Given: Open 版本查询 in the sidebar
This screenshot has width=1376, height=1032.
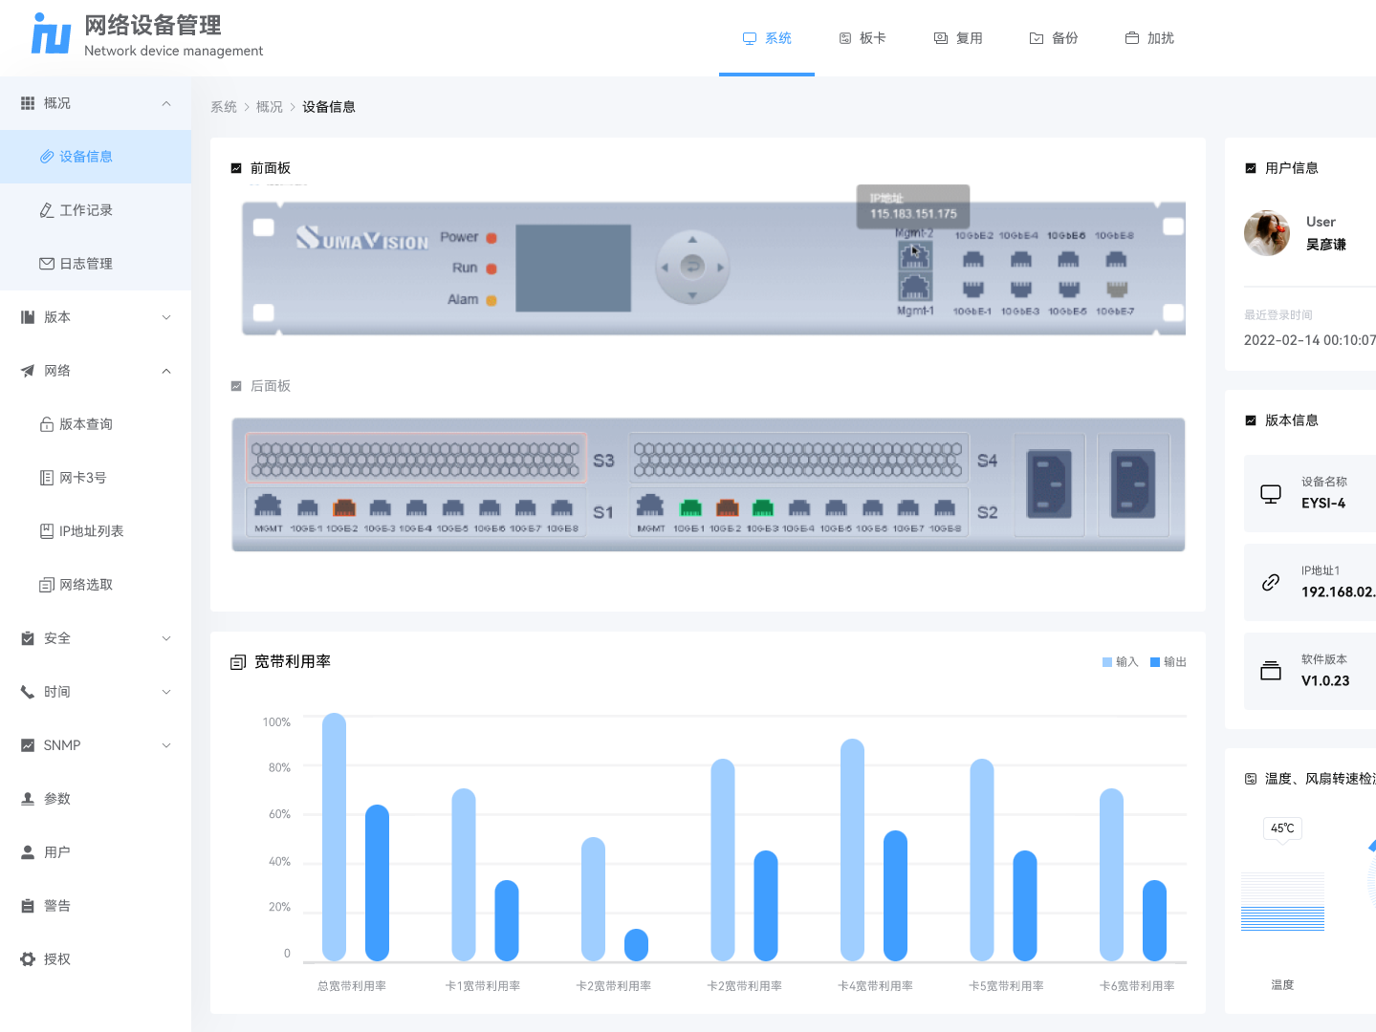Looking at the screenshot, I should tap(96, 424).
